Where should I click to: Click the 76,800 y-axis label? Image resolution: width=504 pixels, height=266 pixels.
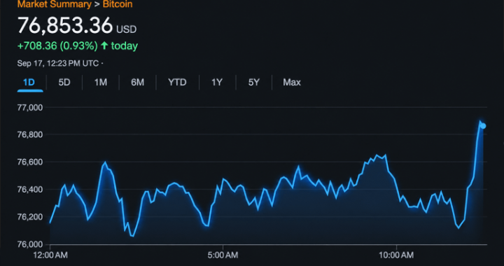29,134
